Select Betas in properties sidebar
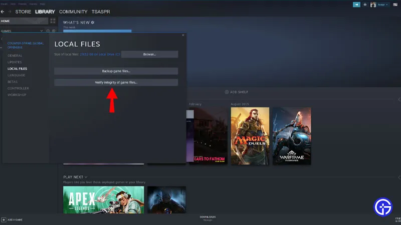This screenshot has width=401, height=225. [13, 82]
